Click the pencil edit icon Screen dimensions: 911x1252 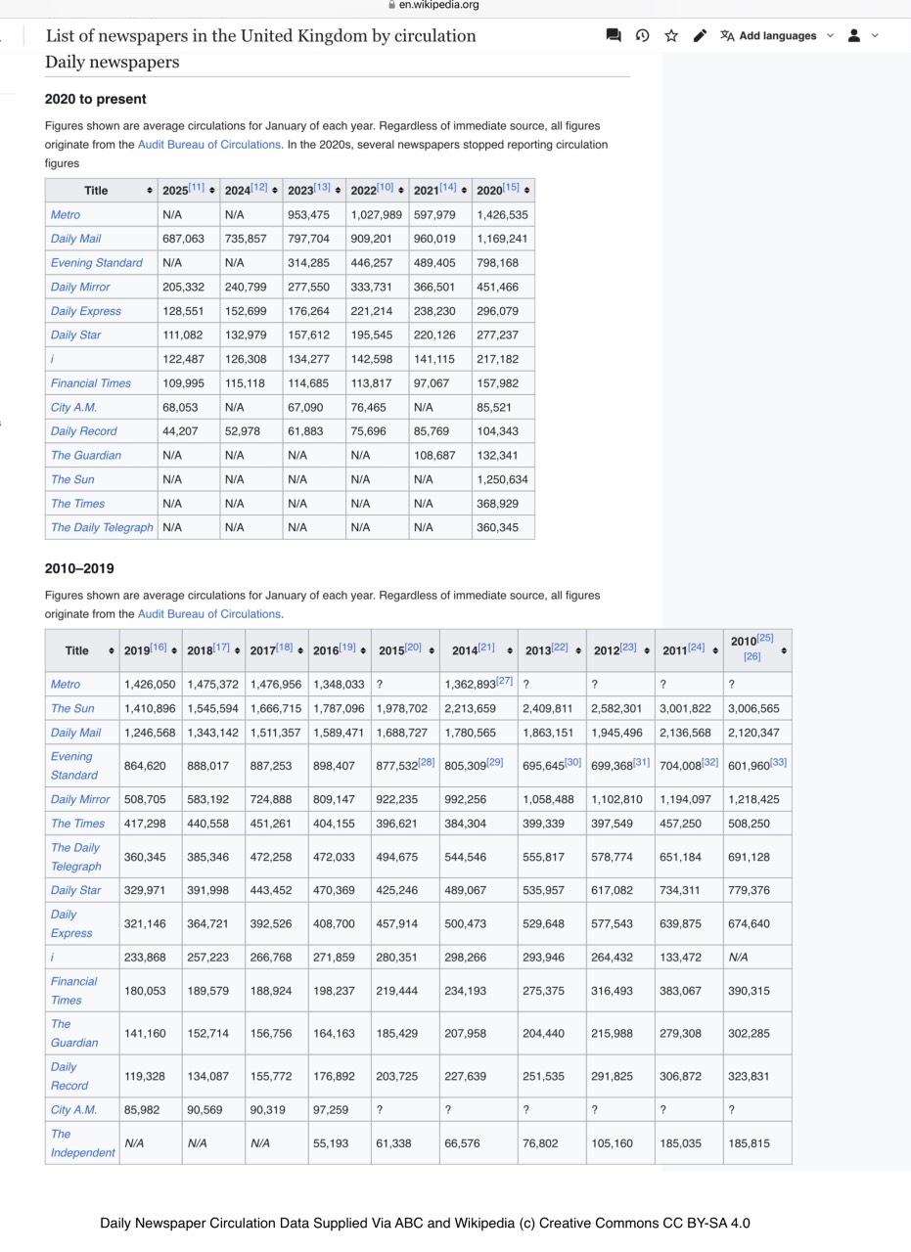pyautogui.click(x=700, y=36)
